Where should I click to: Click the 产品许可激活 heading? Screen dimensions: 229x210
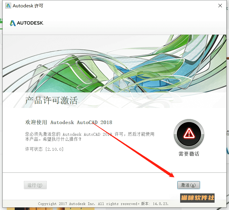[x=51, y=100]
